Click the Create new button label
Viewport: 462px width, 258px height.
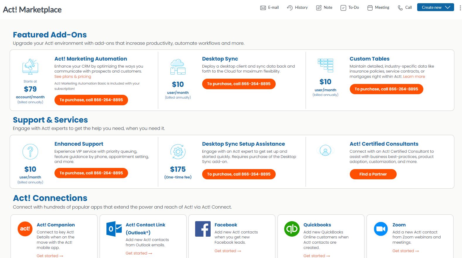[x=432, y=7]
